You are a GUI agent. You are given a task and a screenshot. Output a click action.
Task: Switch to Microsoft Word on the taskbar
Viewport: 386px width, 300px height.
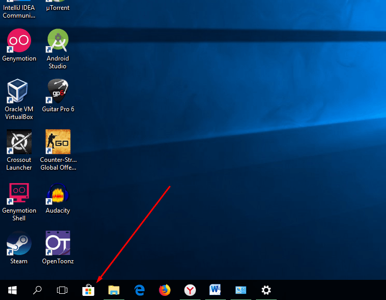pos(215,290)
